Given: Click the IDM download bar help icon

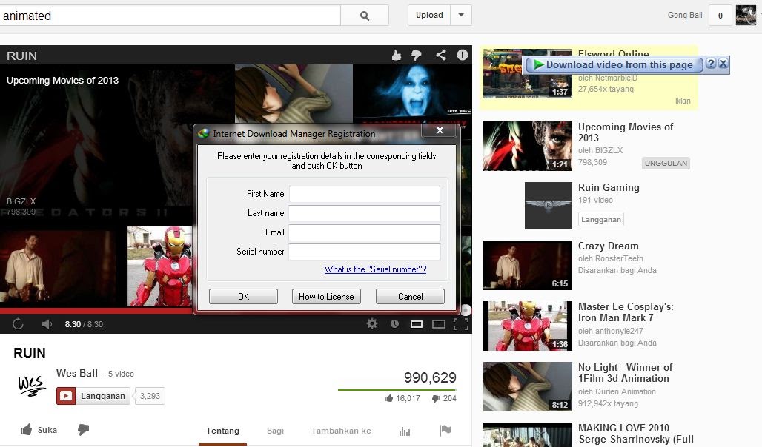Looking at the screenshot, I should (711, 64).
